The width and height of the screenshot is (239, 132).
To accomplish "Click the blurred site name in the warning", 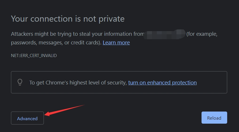I will [165, 34].
